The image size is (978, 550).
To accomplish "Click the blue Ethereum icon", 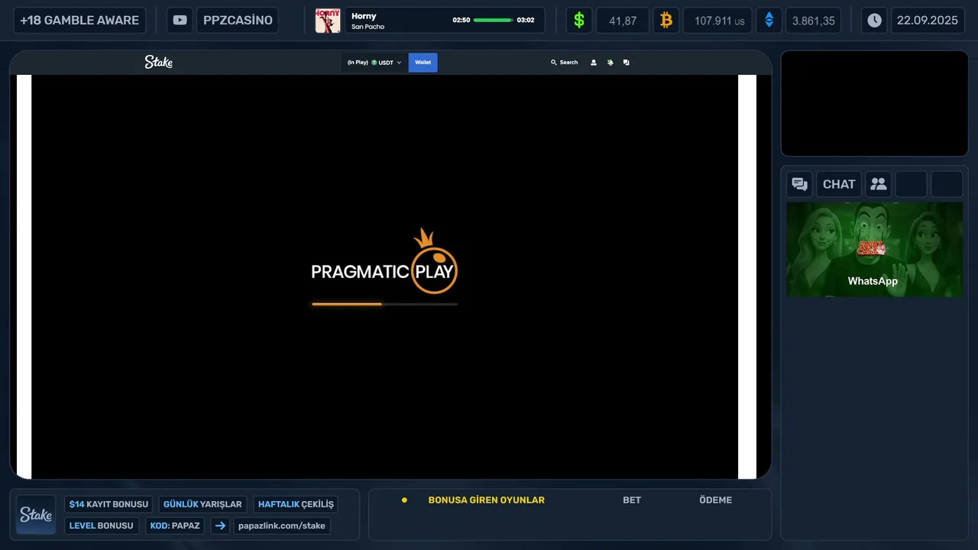I will tap(769, 21).
